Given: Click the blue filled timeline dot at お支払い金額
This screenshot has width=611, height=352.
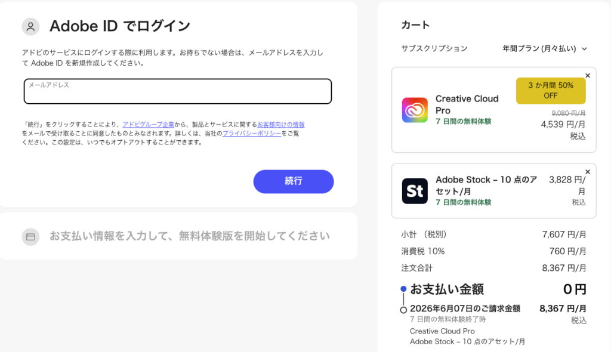Looking at the screenshot, I should pyautogui.click(x=404, y=289).
